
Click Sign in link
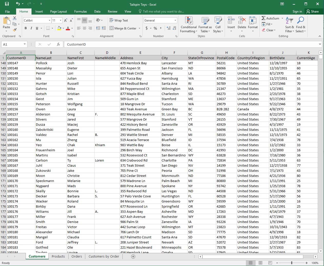pyautogui.click(x=297, y=12)
